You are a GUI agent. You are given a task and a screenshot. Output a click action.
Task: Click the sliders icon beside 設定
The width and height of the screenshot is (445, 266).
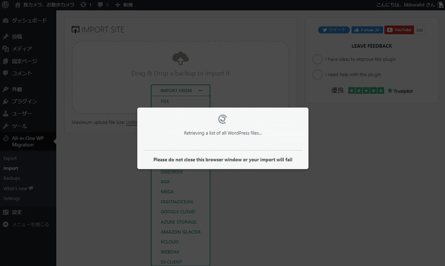[x=6, y=212]
